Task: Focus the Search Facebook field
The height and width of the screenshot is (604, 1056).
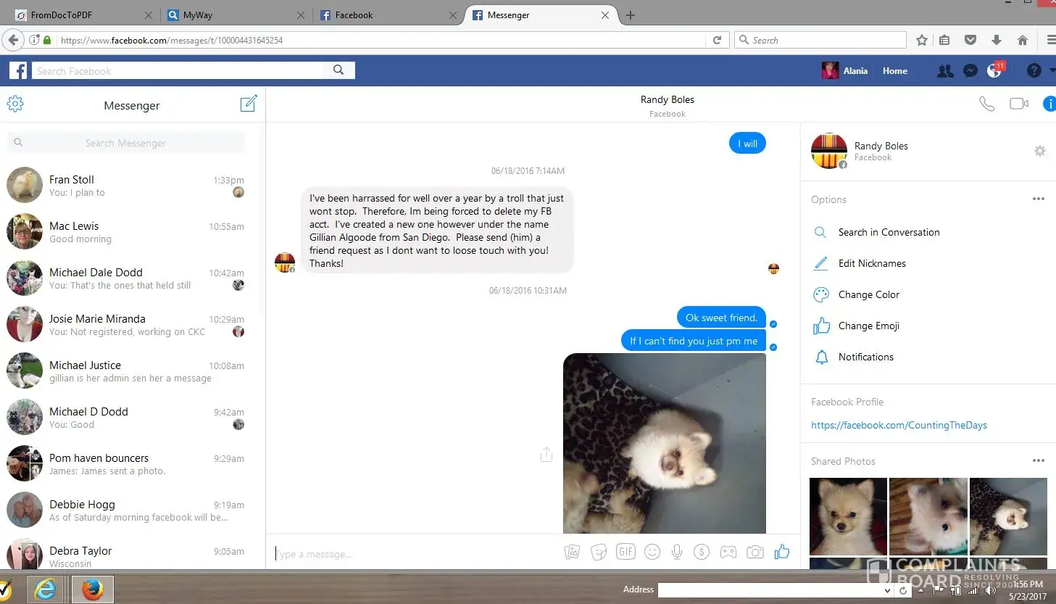Action: coord(178,70)
